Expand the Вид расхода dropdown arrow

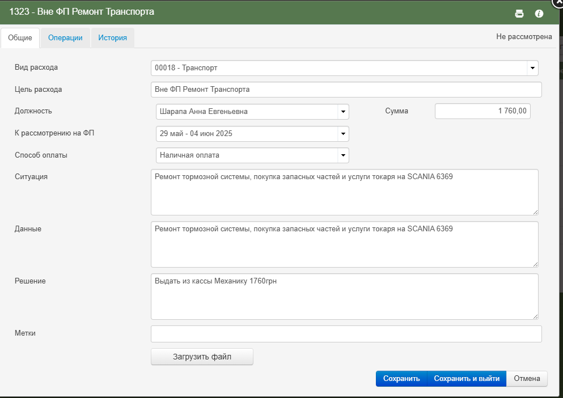pos(532,68)
